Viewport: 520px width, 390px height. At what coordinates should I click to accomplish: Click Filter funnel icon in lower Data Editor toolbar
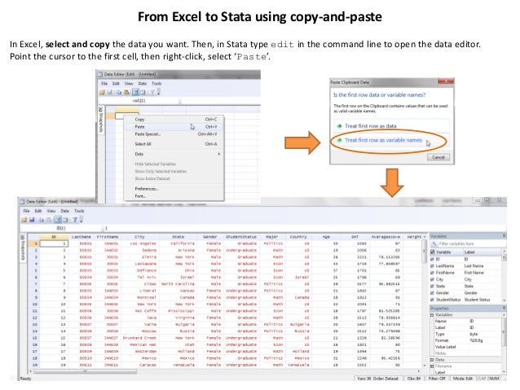75,219
